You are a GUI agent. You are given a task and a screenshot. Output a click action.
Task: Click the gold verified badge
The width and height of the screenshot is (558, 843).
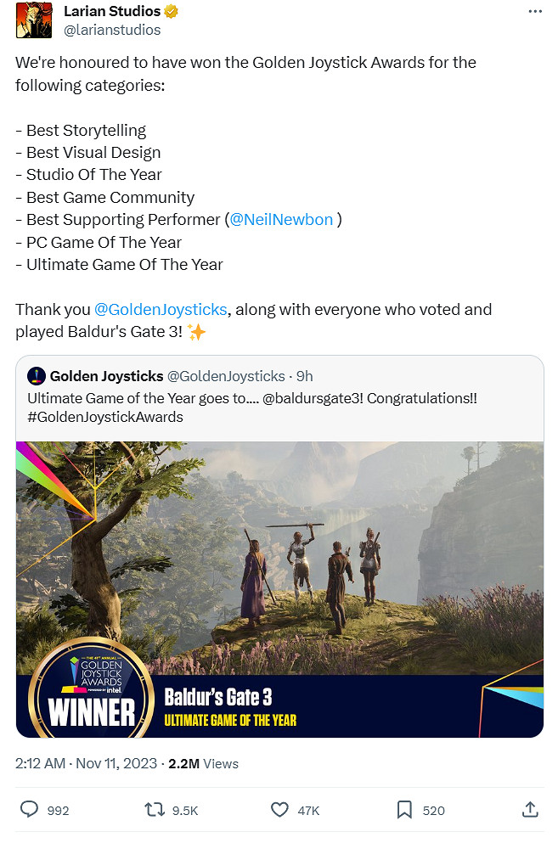click(171, 11)
